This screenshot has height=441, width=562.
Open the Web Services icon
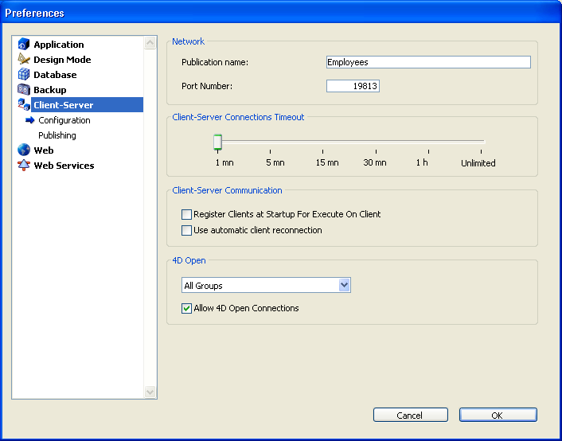(x=24, y=166)
